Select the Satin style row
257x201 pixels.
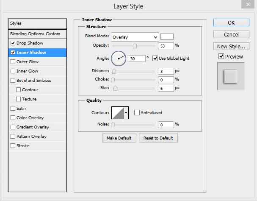click(x=37, y=109)
